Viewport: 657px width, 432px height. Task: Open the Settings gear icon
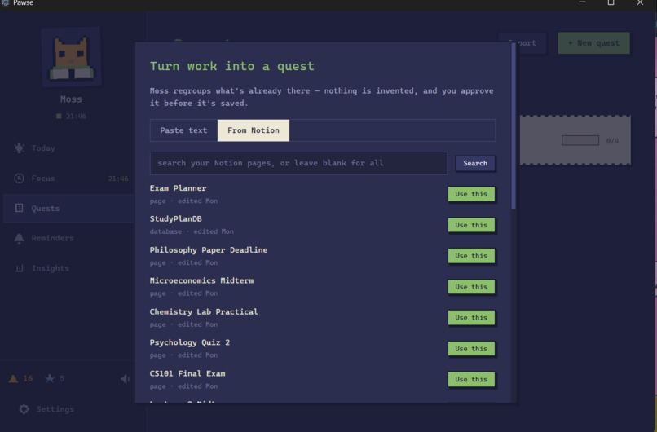coord(24,409)
